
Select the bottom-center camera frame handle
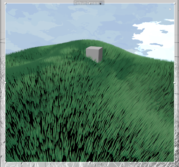(90, 162)
